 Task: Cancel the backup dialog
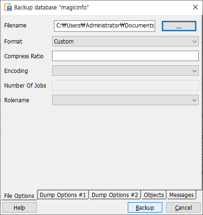pyautogui.click(x=184, y=207)
